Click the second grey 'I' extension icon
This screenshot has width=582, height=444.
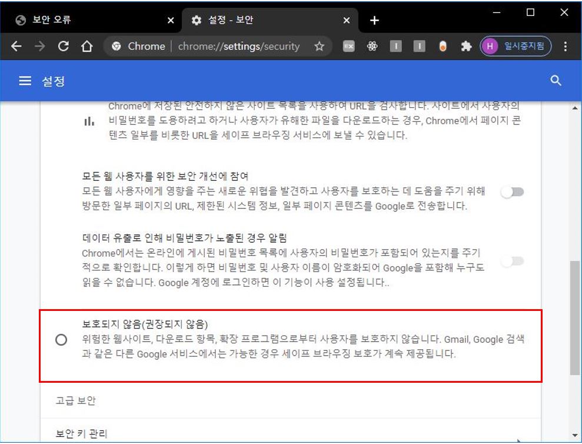[419, 46]
